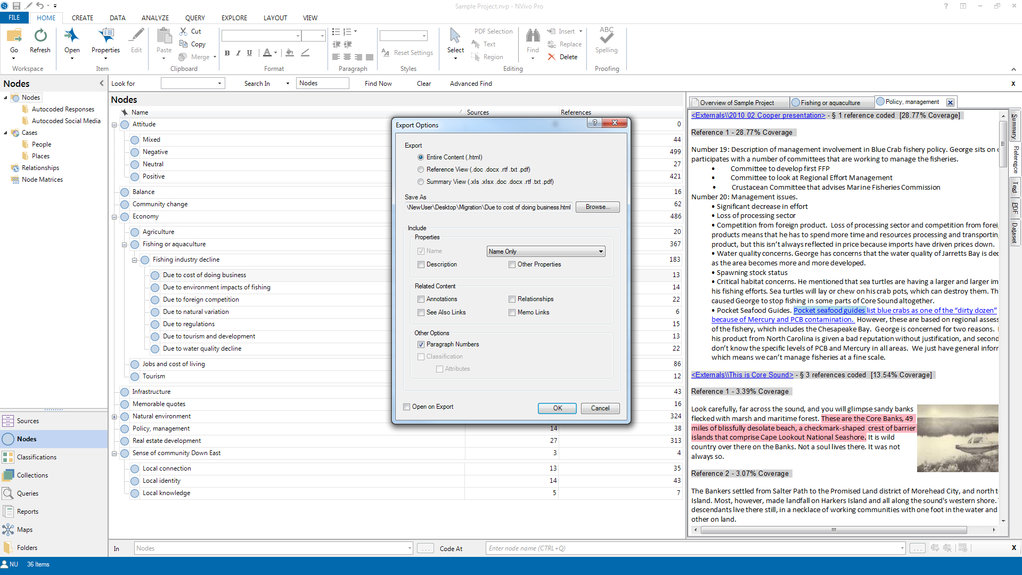Enable the Memo Links checkbox
1022x575 pixels.
tap(512, 313)
